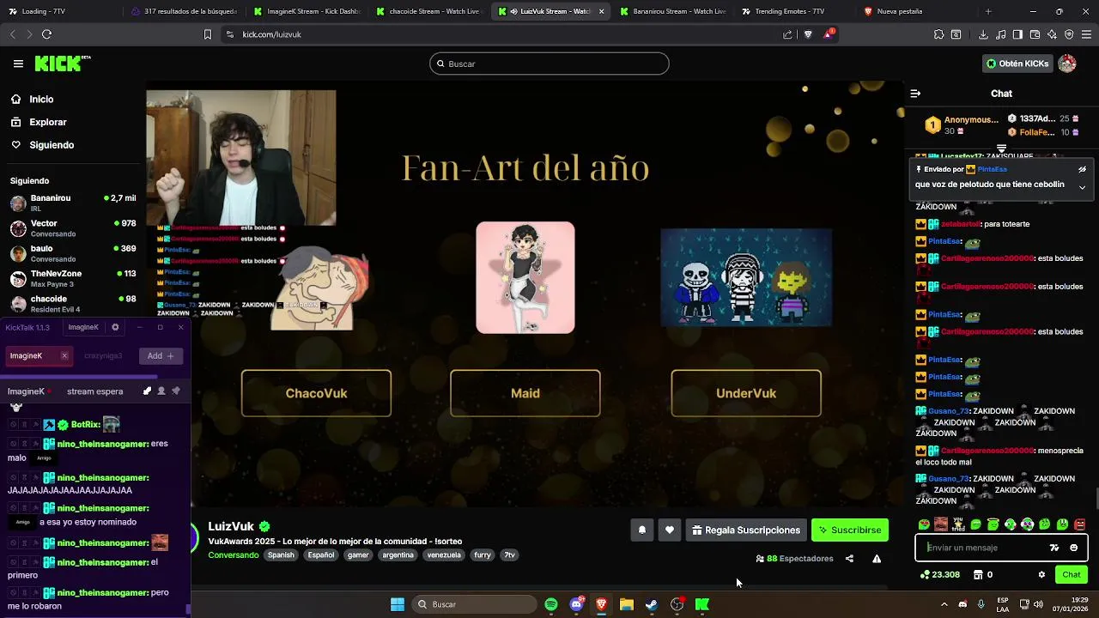The image size is (1099, 618).
Task: Open Spotify from the taskbar
Action: pos(551,604)
